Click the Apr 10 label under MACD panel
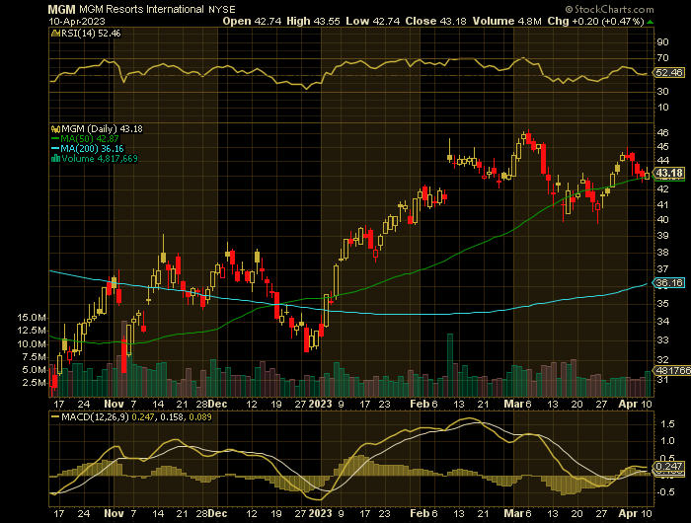Viewport: 691px width, 523px height. (x=633, y=514)
